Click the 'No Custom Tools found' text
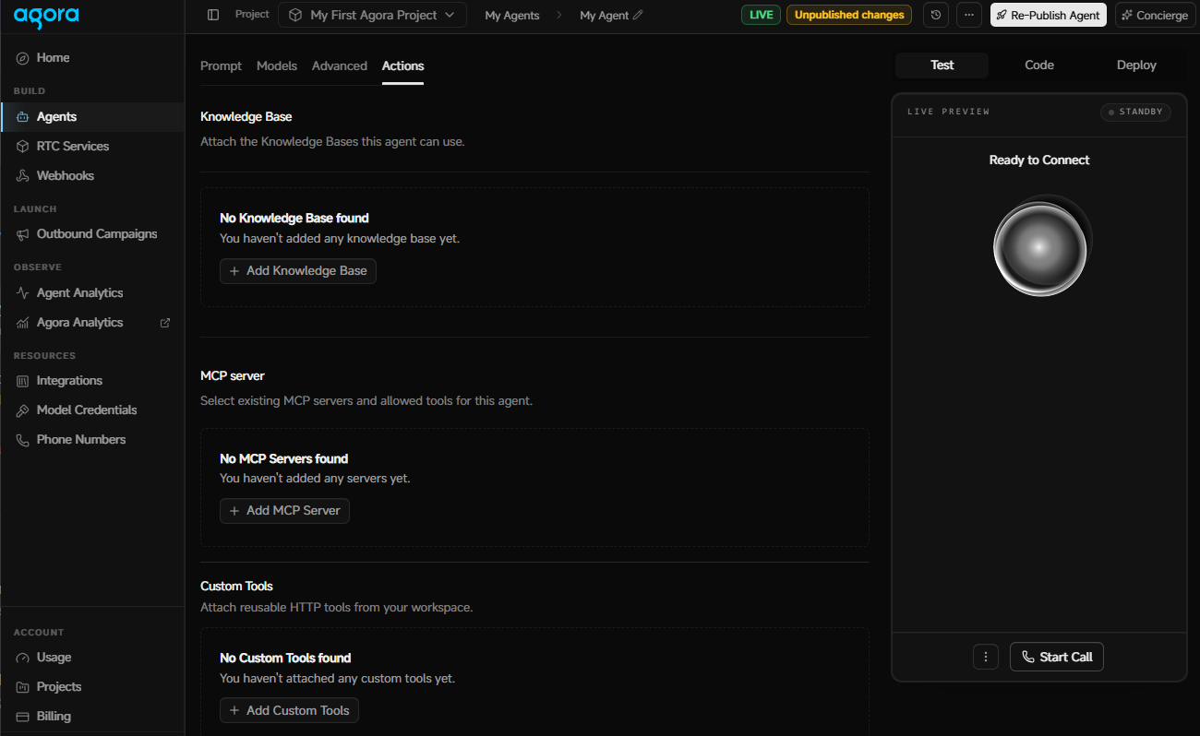 [285, 659]
